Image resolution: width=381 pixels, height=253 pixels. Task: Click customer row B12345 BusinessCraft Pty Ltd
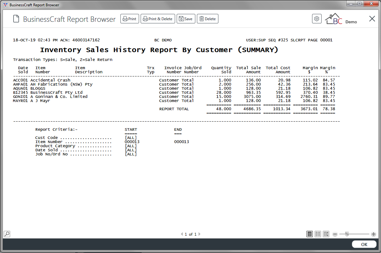(174, 93)
